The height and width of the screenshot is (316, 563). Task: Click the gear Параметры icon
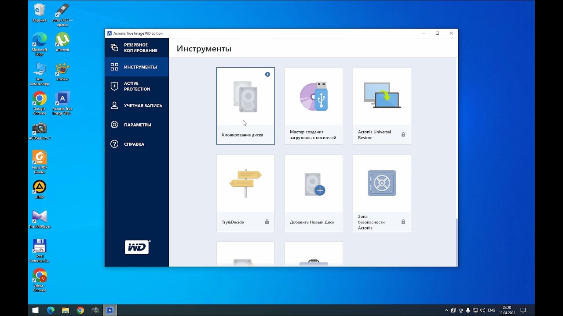tap(114, 125)
